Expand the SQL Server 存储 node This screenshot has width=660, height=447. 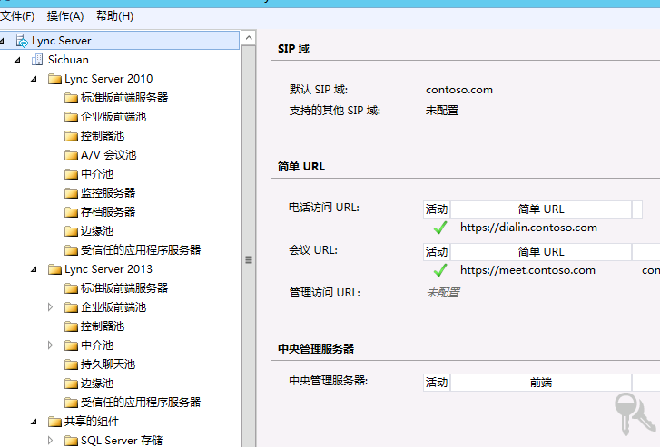click(51, 441)
